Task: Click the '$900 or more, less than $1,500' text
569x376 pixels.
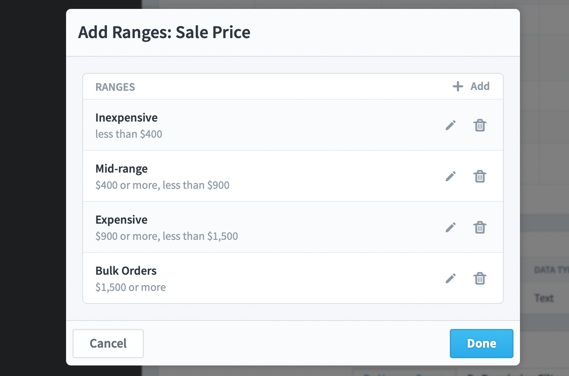Action: [167, 236]
